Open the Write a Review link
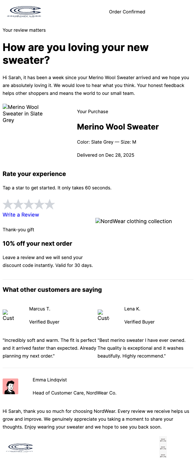Image resolution: width=196 pixels, height=458 pixels. pyautogui.click(x=21, y=215)
